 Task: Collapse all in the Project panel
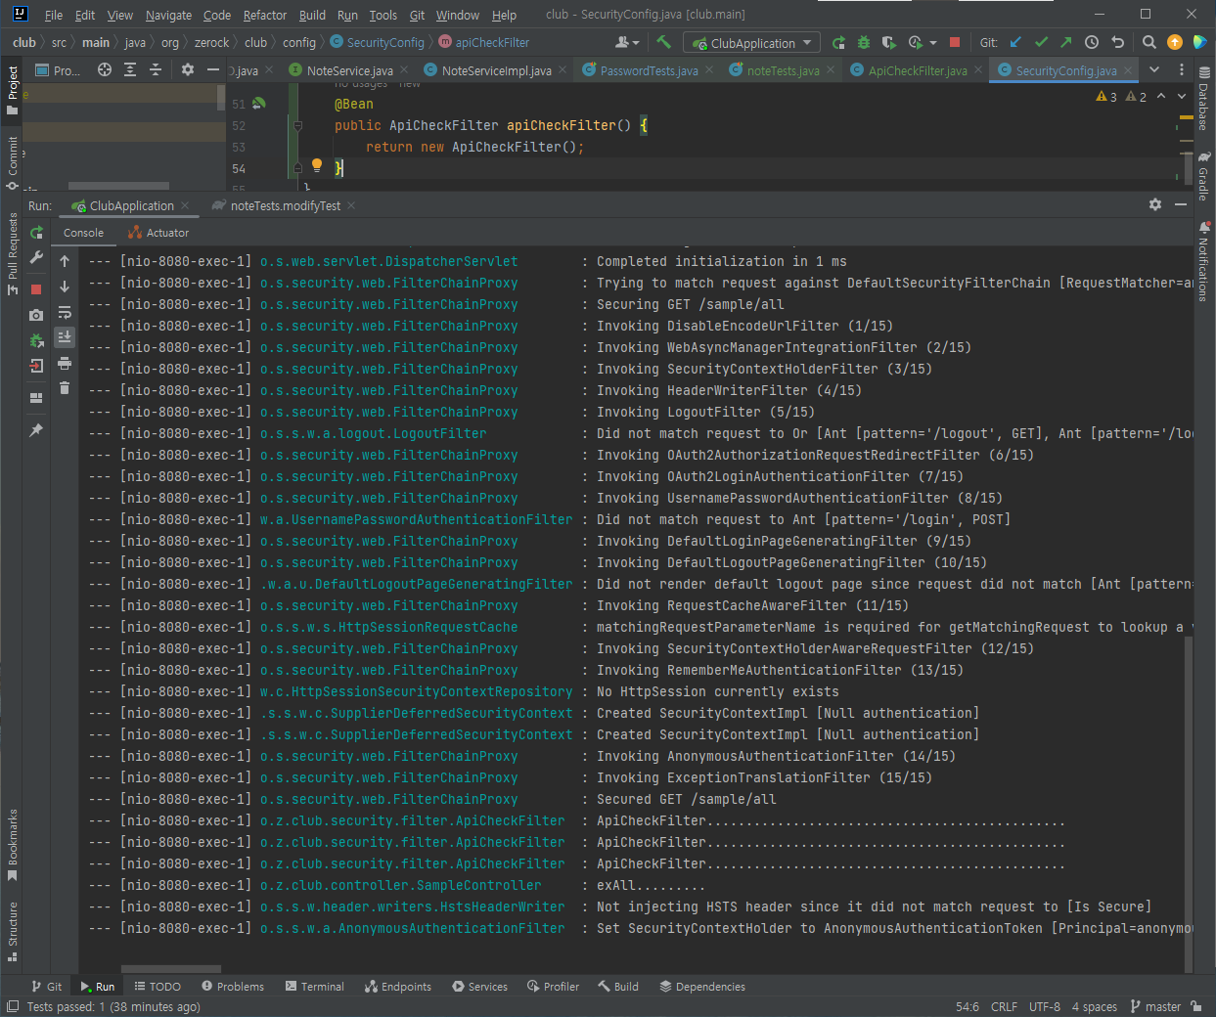[156, 69]
